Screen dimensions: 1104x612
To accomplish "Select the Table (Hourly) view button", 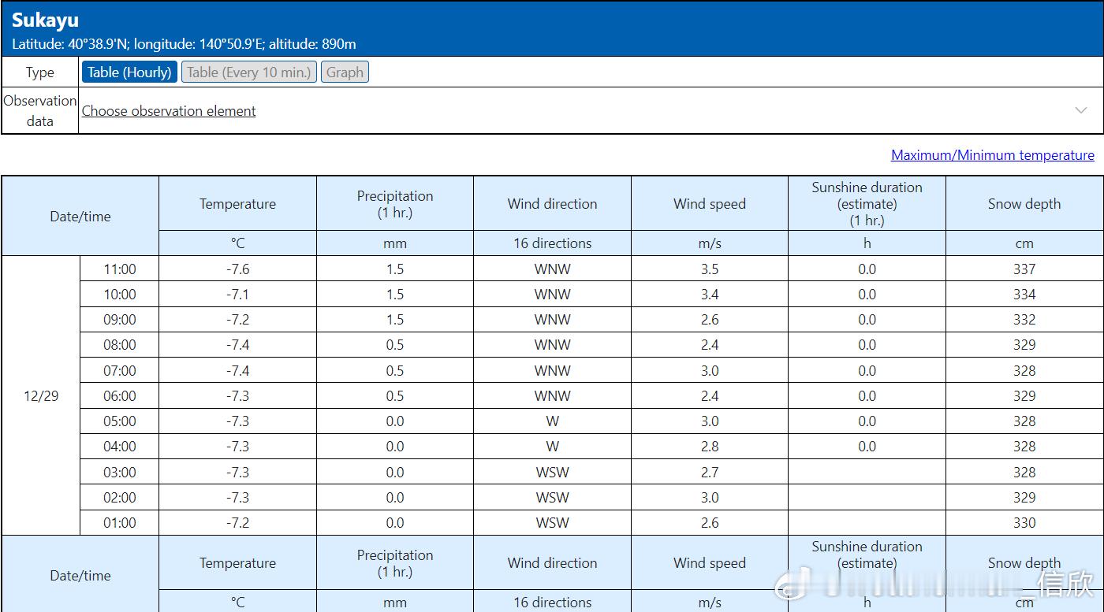I will (129, 72).
